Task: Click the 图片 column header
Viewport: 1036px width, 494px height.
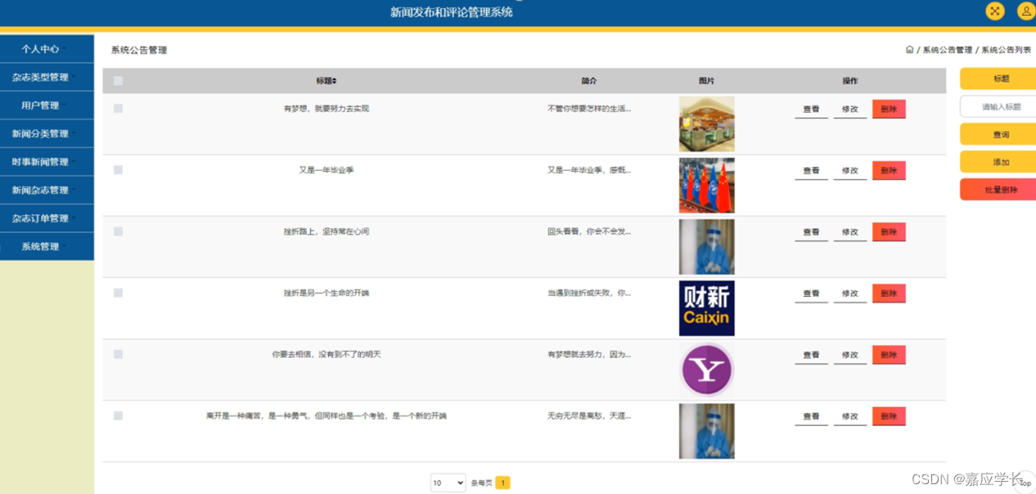Action: pos(706,81)
